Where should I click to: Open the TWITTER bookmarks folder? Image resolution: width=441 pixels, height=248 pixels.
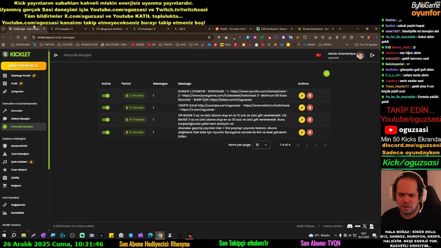click(x=47, y=44)
